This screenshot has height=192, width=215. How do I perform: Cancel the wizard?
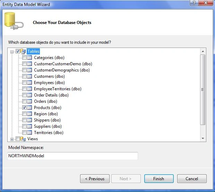tap(192, 179)
